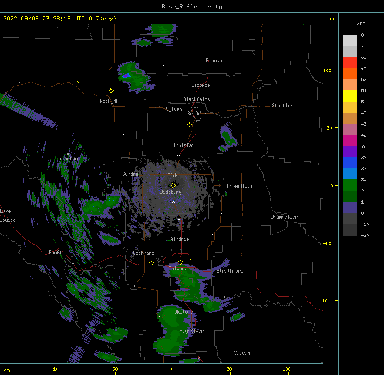Click the yellow V marker northeast of Calgary
The width and height of the screenshot is (384, 375).
[x=191, y=260]
